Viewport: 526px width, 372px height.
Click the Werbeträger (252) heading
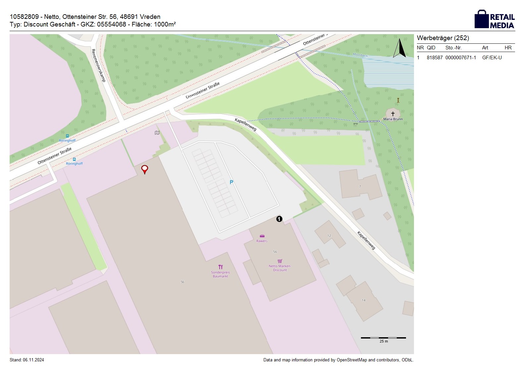[443, 38]
